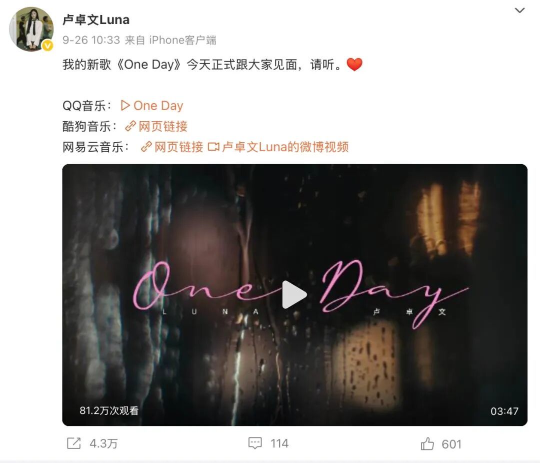540x463 pixels.
Task: Open the comments speech bubble icon
Action: 255,443
